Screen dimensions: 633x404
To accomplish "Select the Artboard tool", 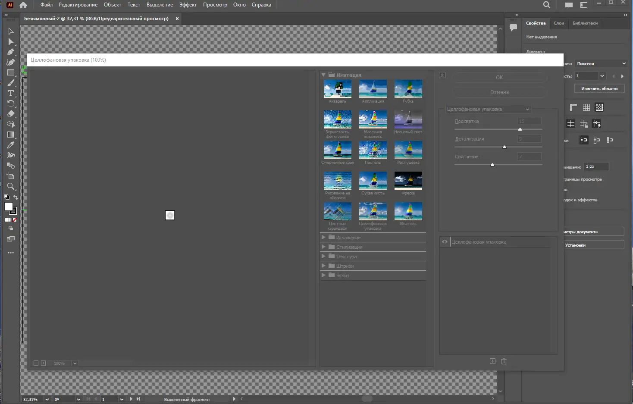I will pyautogui.click(x=11, y=176).
